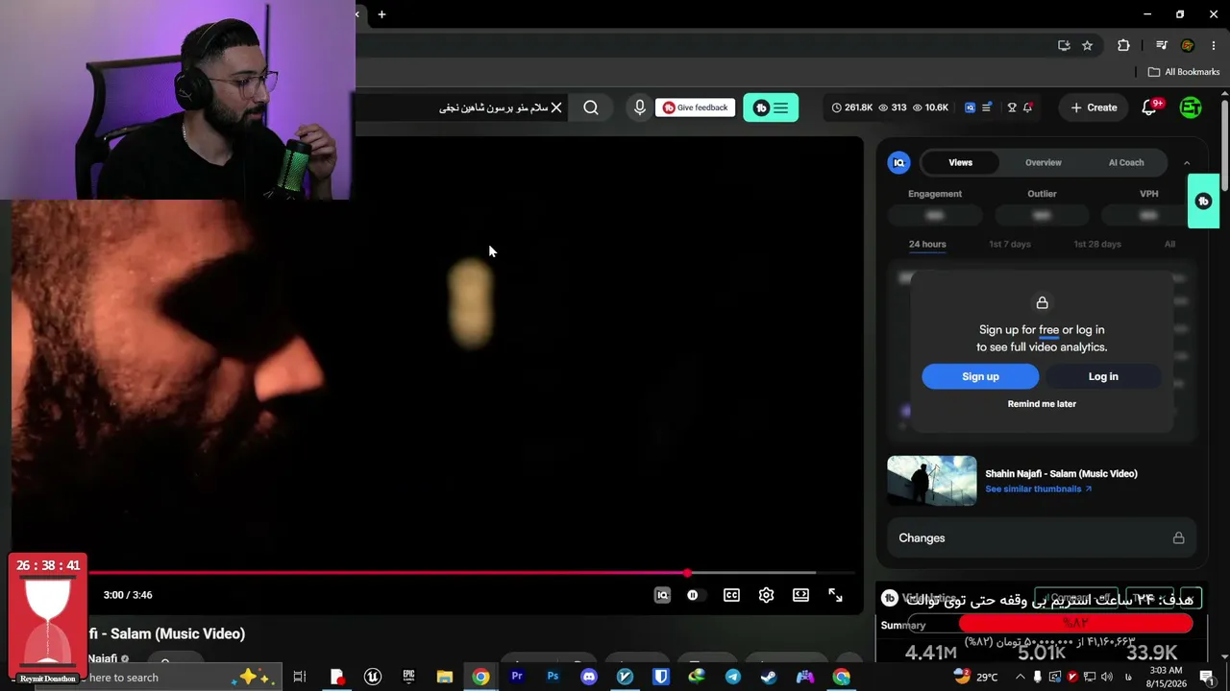Open the All Bookmarks folder

point(1184,72)
